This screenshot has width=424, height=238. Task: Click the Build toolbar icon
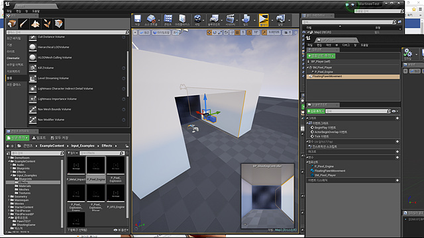click(x=246, y=19)
